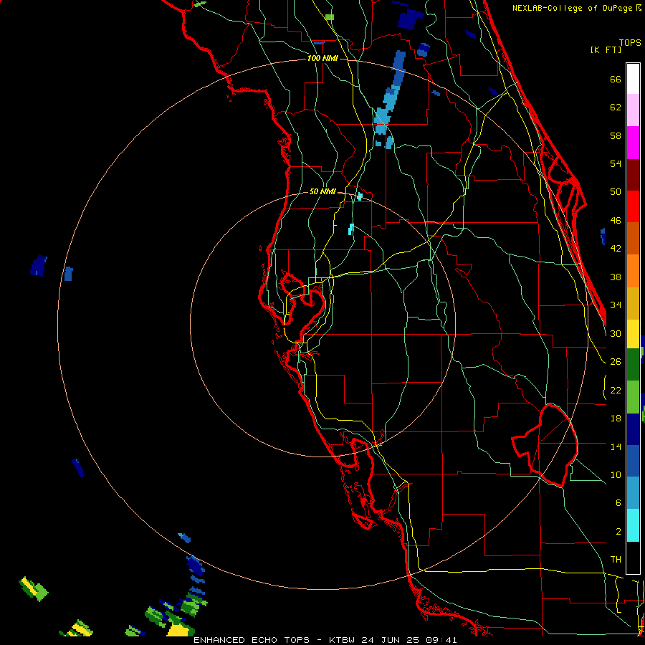This screenshot has width=645, height=645.
Task: Select the 18 legend value
Action: pos(616,419)
